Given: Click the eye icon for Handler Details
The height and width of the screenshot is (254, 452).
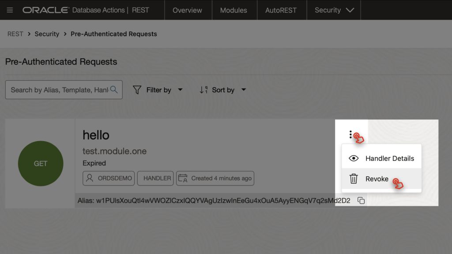Looking at the screenshot, I should [354, 158].
